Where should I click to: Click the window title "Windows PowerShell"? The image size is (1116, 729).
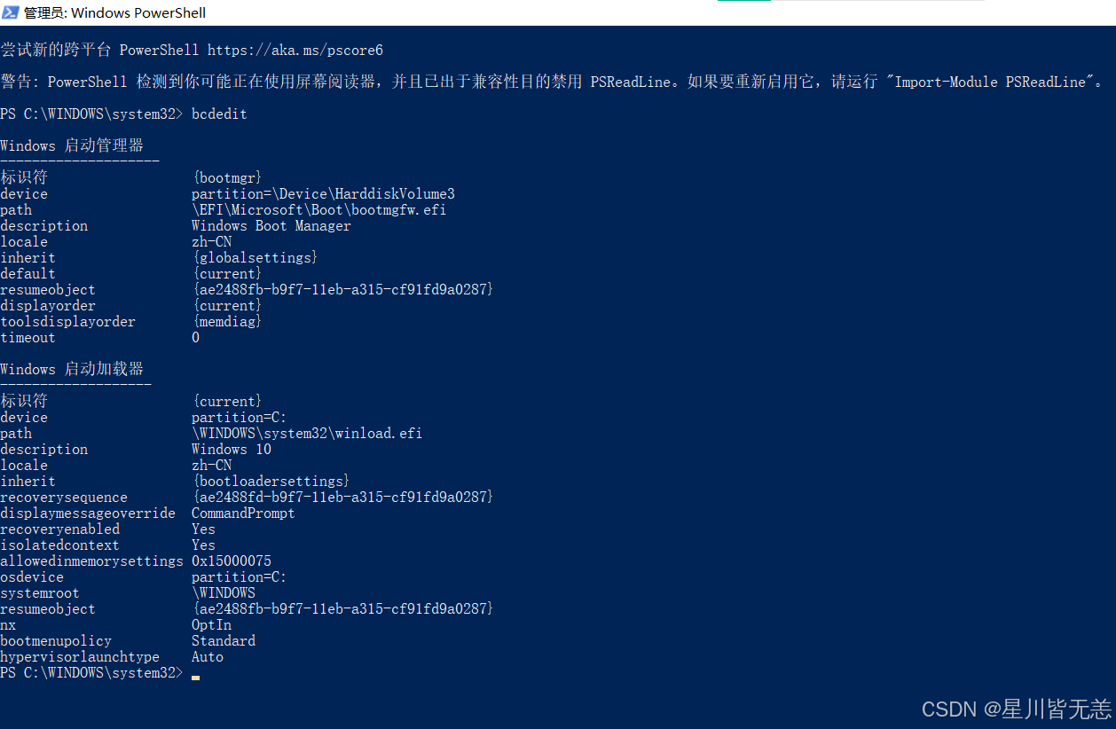(x=138, y=12)
